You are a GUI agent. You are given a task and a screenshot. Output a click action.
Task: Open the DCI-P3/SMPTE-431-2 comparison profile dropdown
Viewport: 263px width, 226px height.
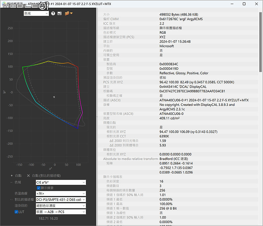click(x=61, y=199)
